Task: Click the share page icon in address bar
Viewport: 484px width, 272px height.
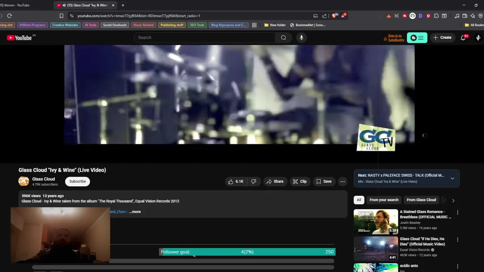Action: [x=324, y=16]
